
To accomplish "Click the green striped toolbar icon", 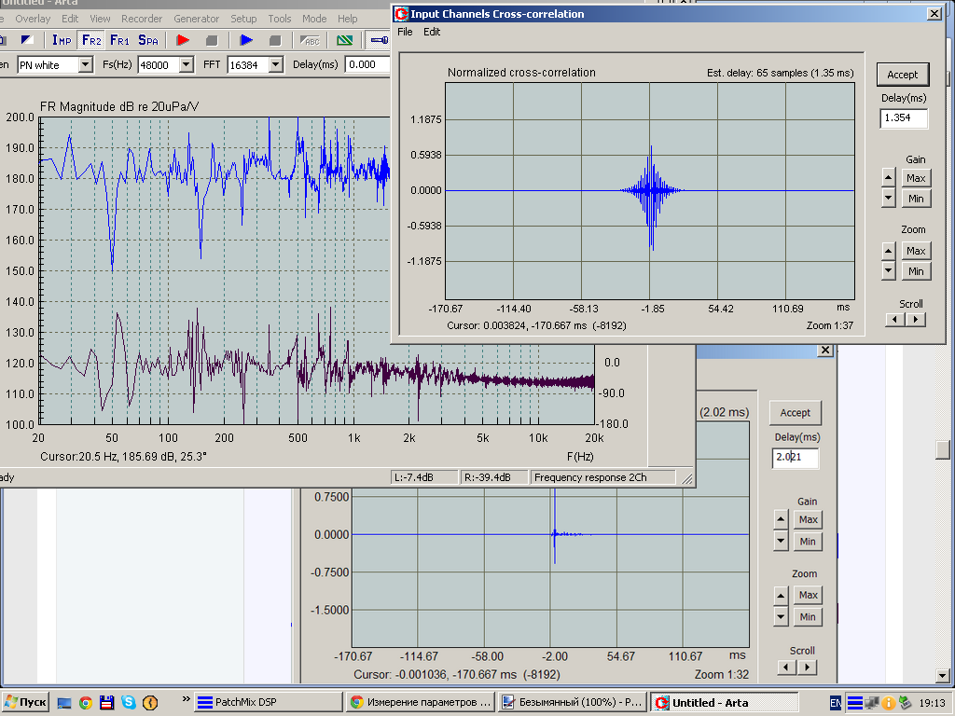I will [x=345, y=40].
